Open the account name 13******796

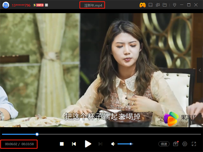coord(21,5)
